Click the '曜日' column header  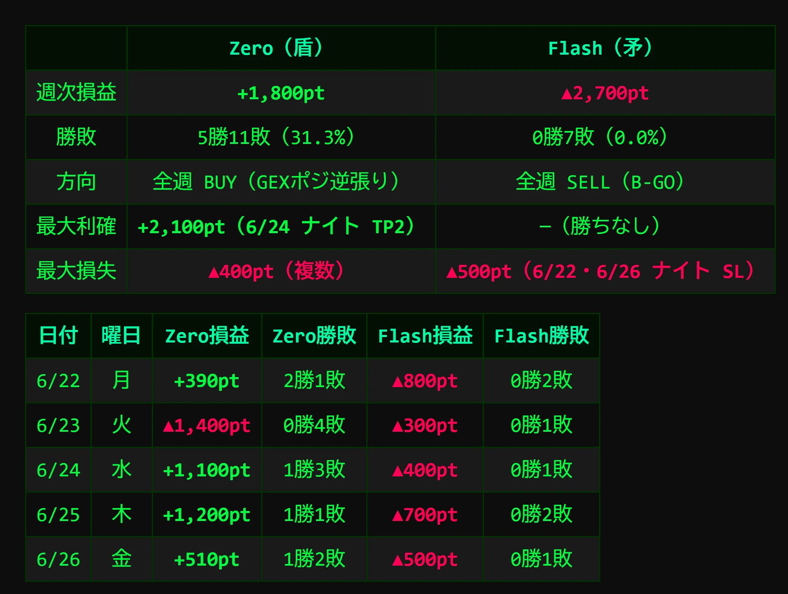pyautogui.click(x=121, y=336)
